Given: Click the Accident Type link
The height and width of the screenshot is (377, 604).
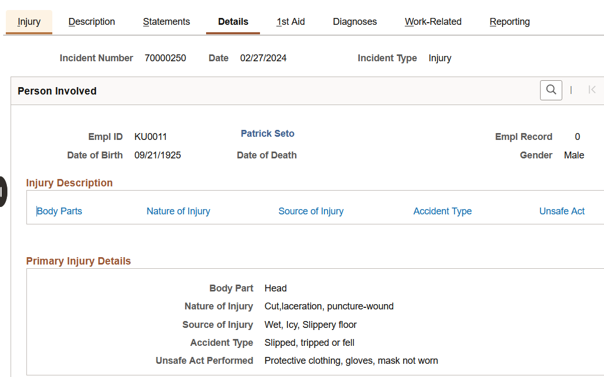Looking at the screenshot, I should [442, 211].
